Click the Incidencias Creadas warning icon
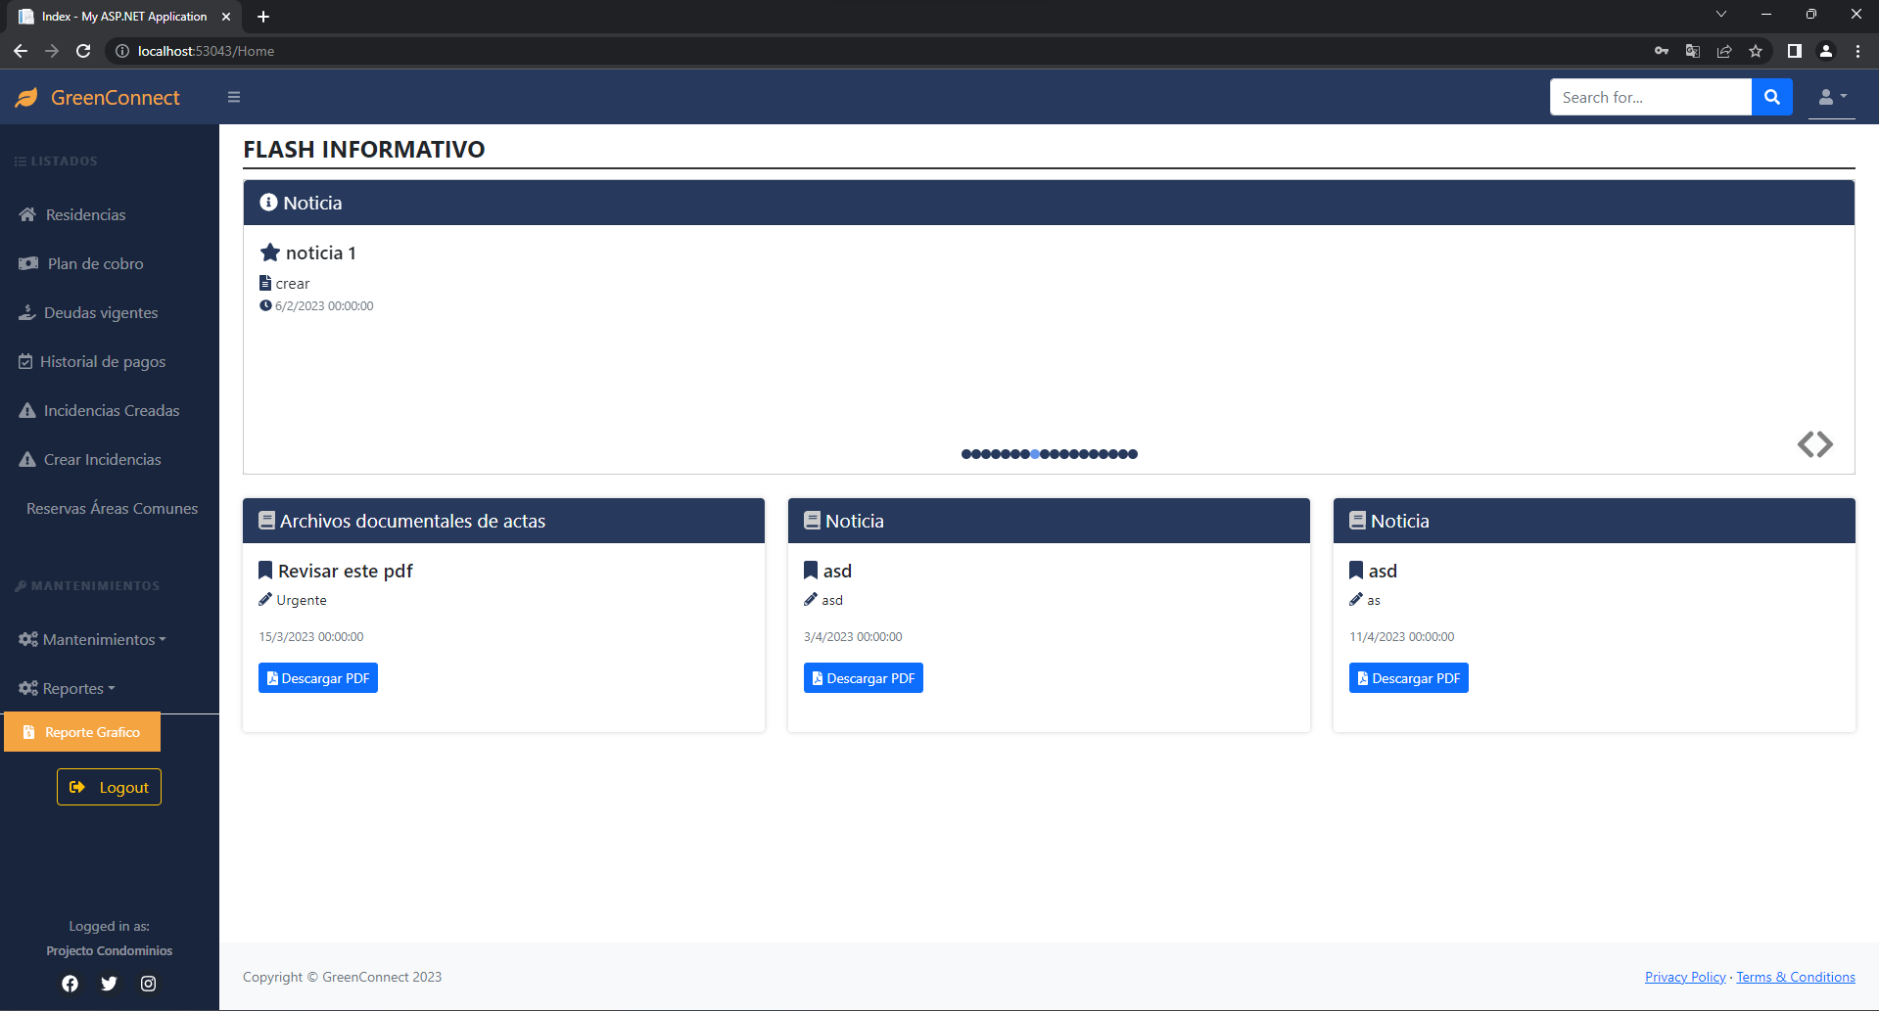This screenshot has height=1011, width=1879. [27, 410]
